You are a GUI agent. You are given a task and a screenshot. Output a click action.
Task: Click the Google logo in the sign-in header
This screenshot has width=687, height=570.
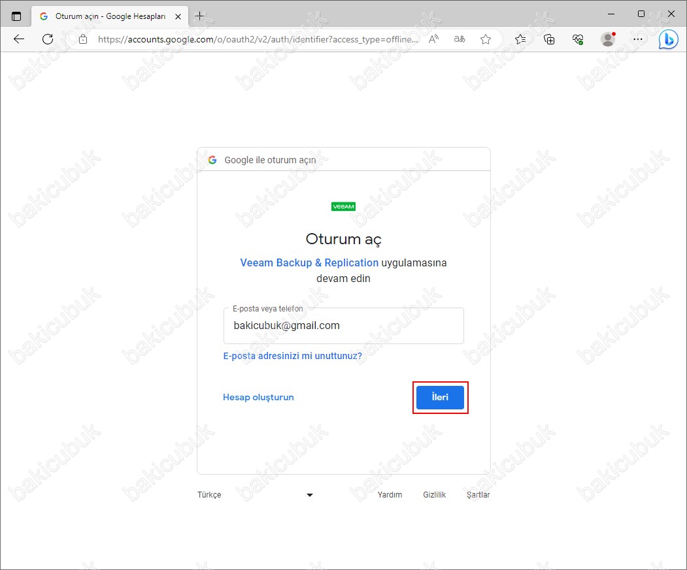[212, 160]
